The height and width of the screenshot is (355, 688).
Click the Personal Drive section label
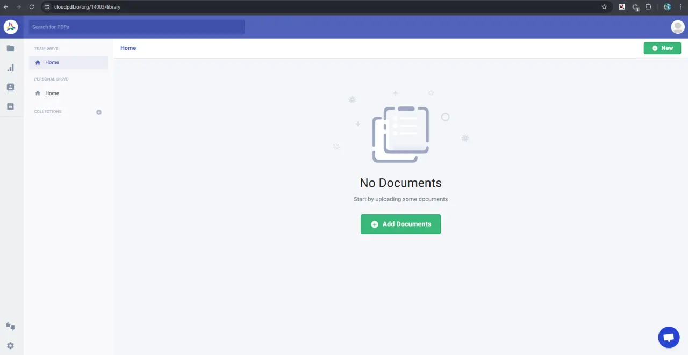(51, 79)
